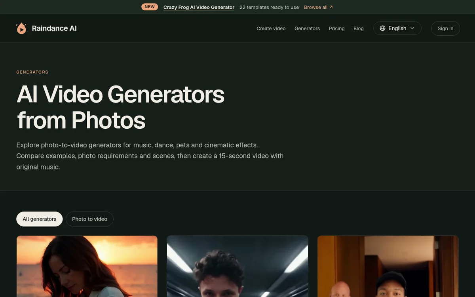This screenshot has width=475, height=297.
Task: Click the '22 templates ready to use' text
Action: coord(269,7)
